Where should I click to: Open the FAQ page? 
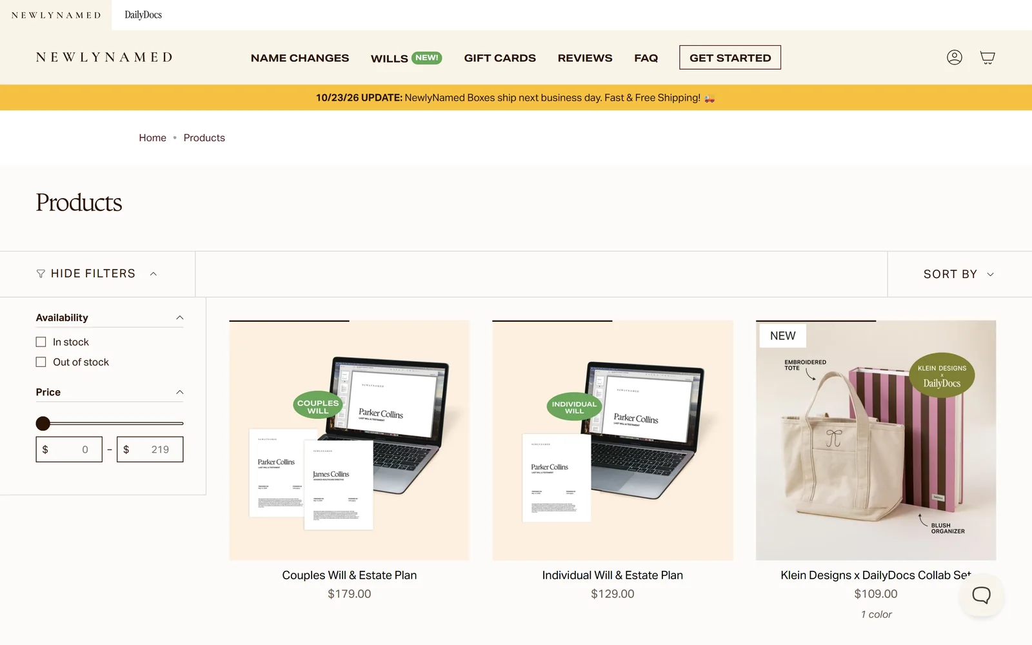646,58
